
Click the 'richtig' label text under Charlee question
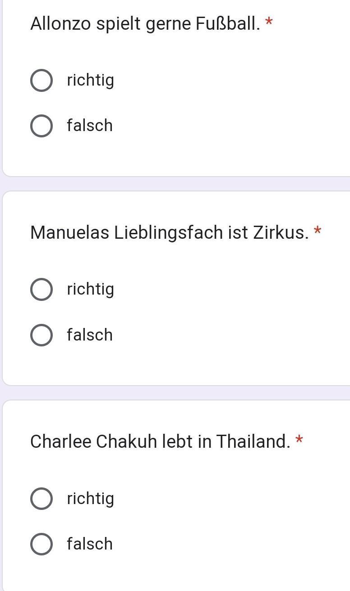[90, 499]
